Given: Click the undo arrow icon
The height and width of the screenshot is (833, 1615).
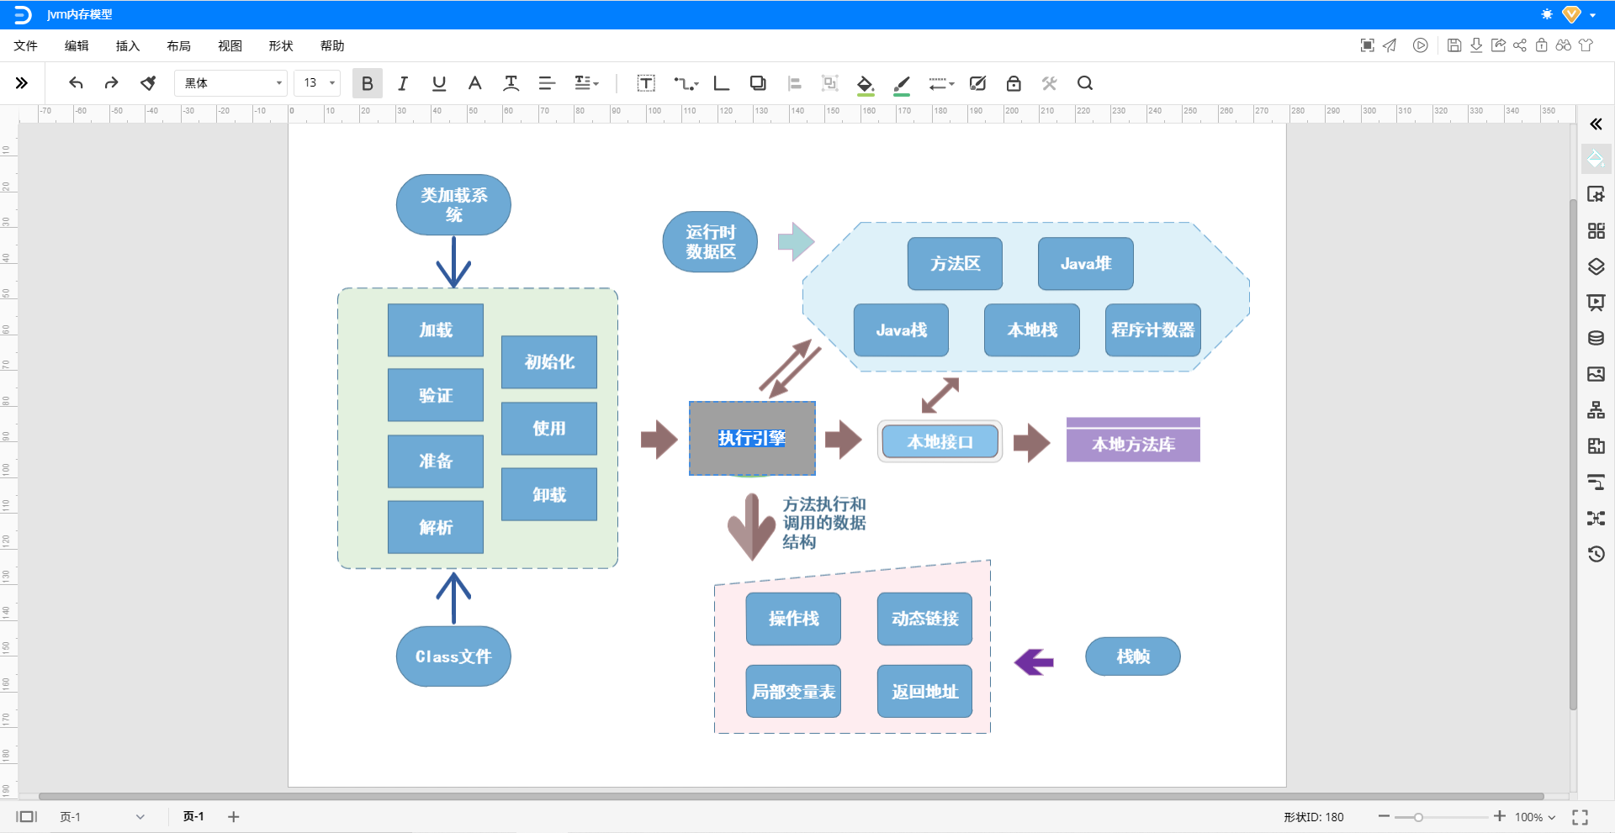Looking at the screenshot, I should 76,83.
